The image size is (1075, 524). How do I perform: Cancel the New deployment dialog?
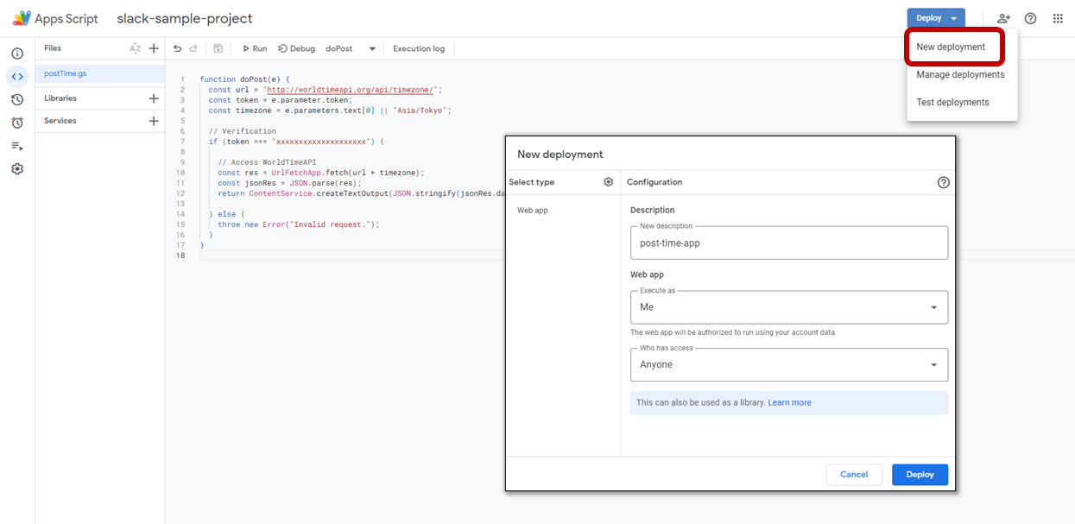[x=853, y=474]
